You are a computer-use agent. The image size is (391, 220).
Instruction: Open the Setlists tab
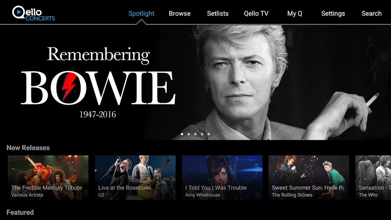tap(218, 13)
